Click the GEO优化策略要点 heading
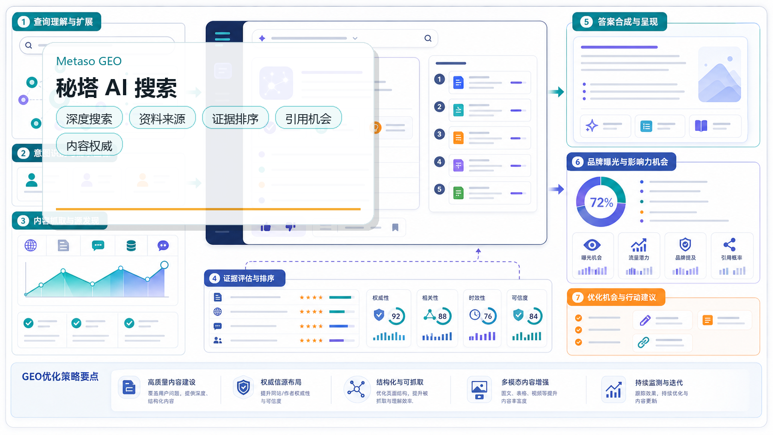 tap(60, 377)
